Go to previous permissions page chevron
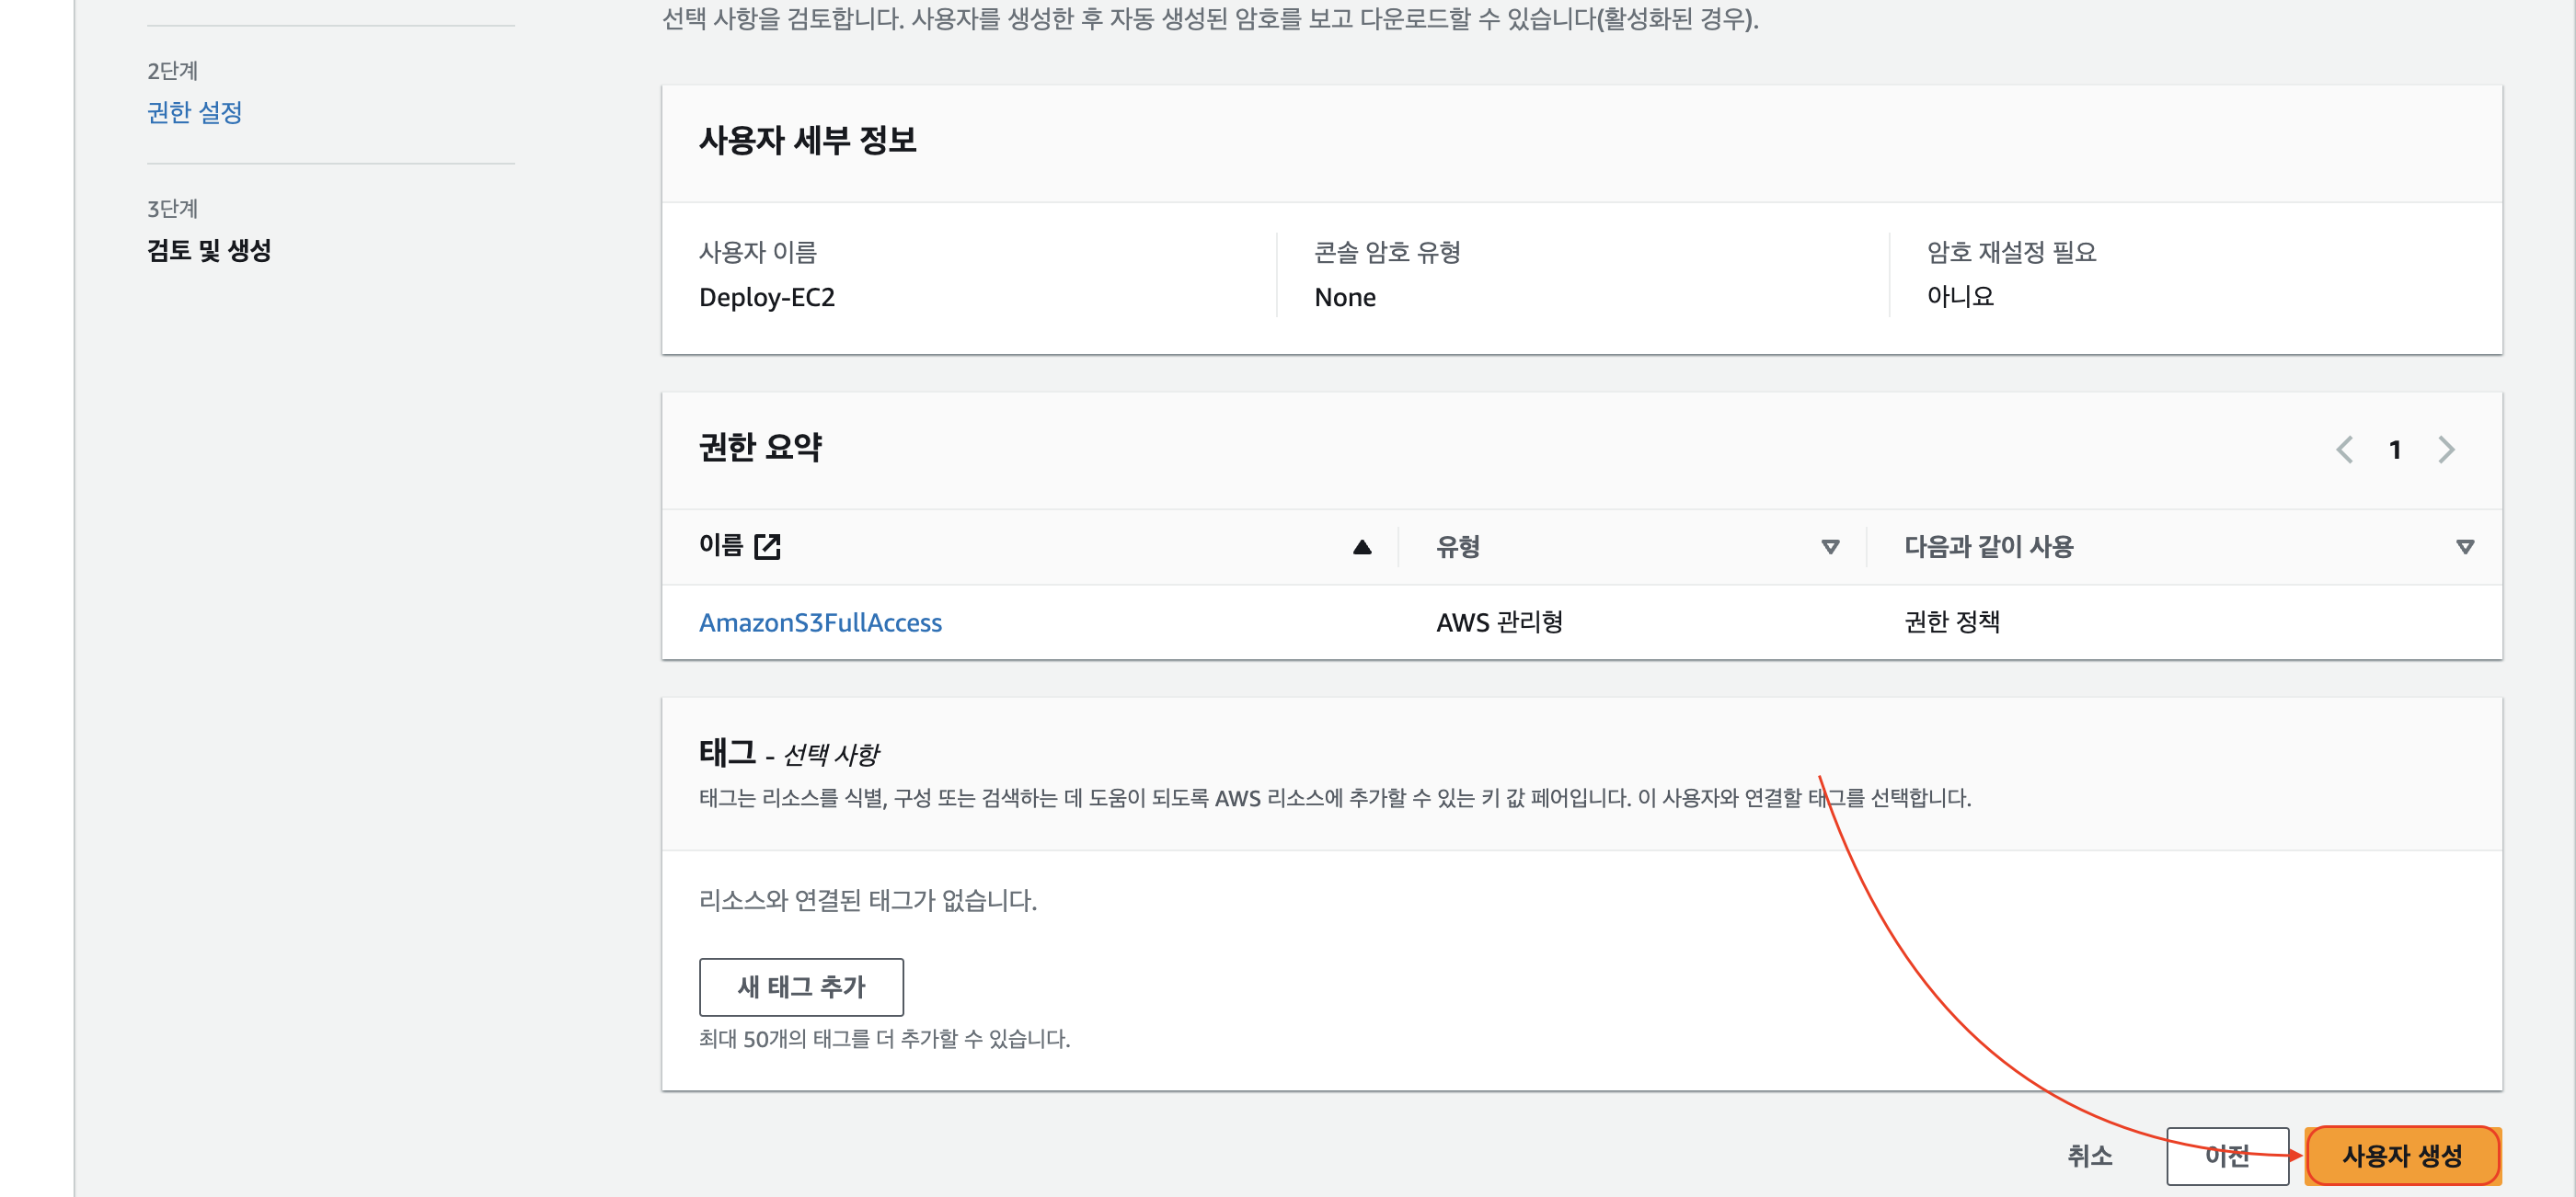 tap(2344, 450)
